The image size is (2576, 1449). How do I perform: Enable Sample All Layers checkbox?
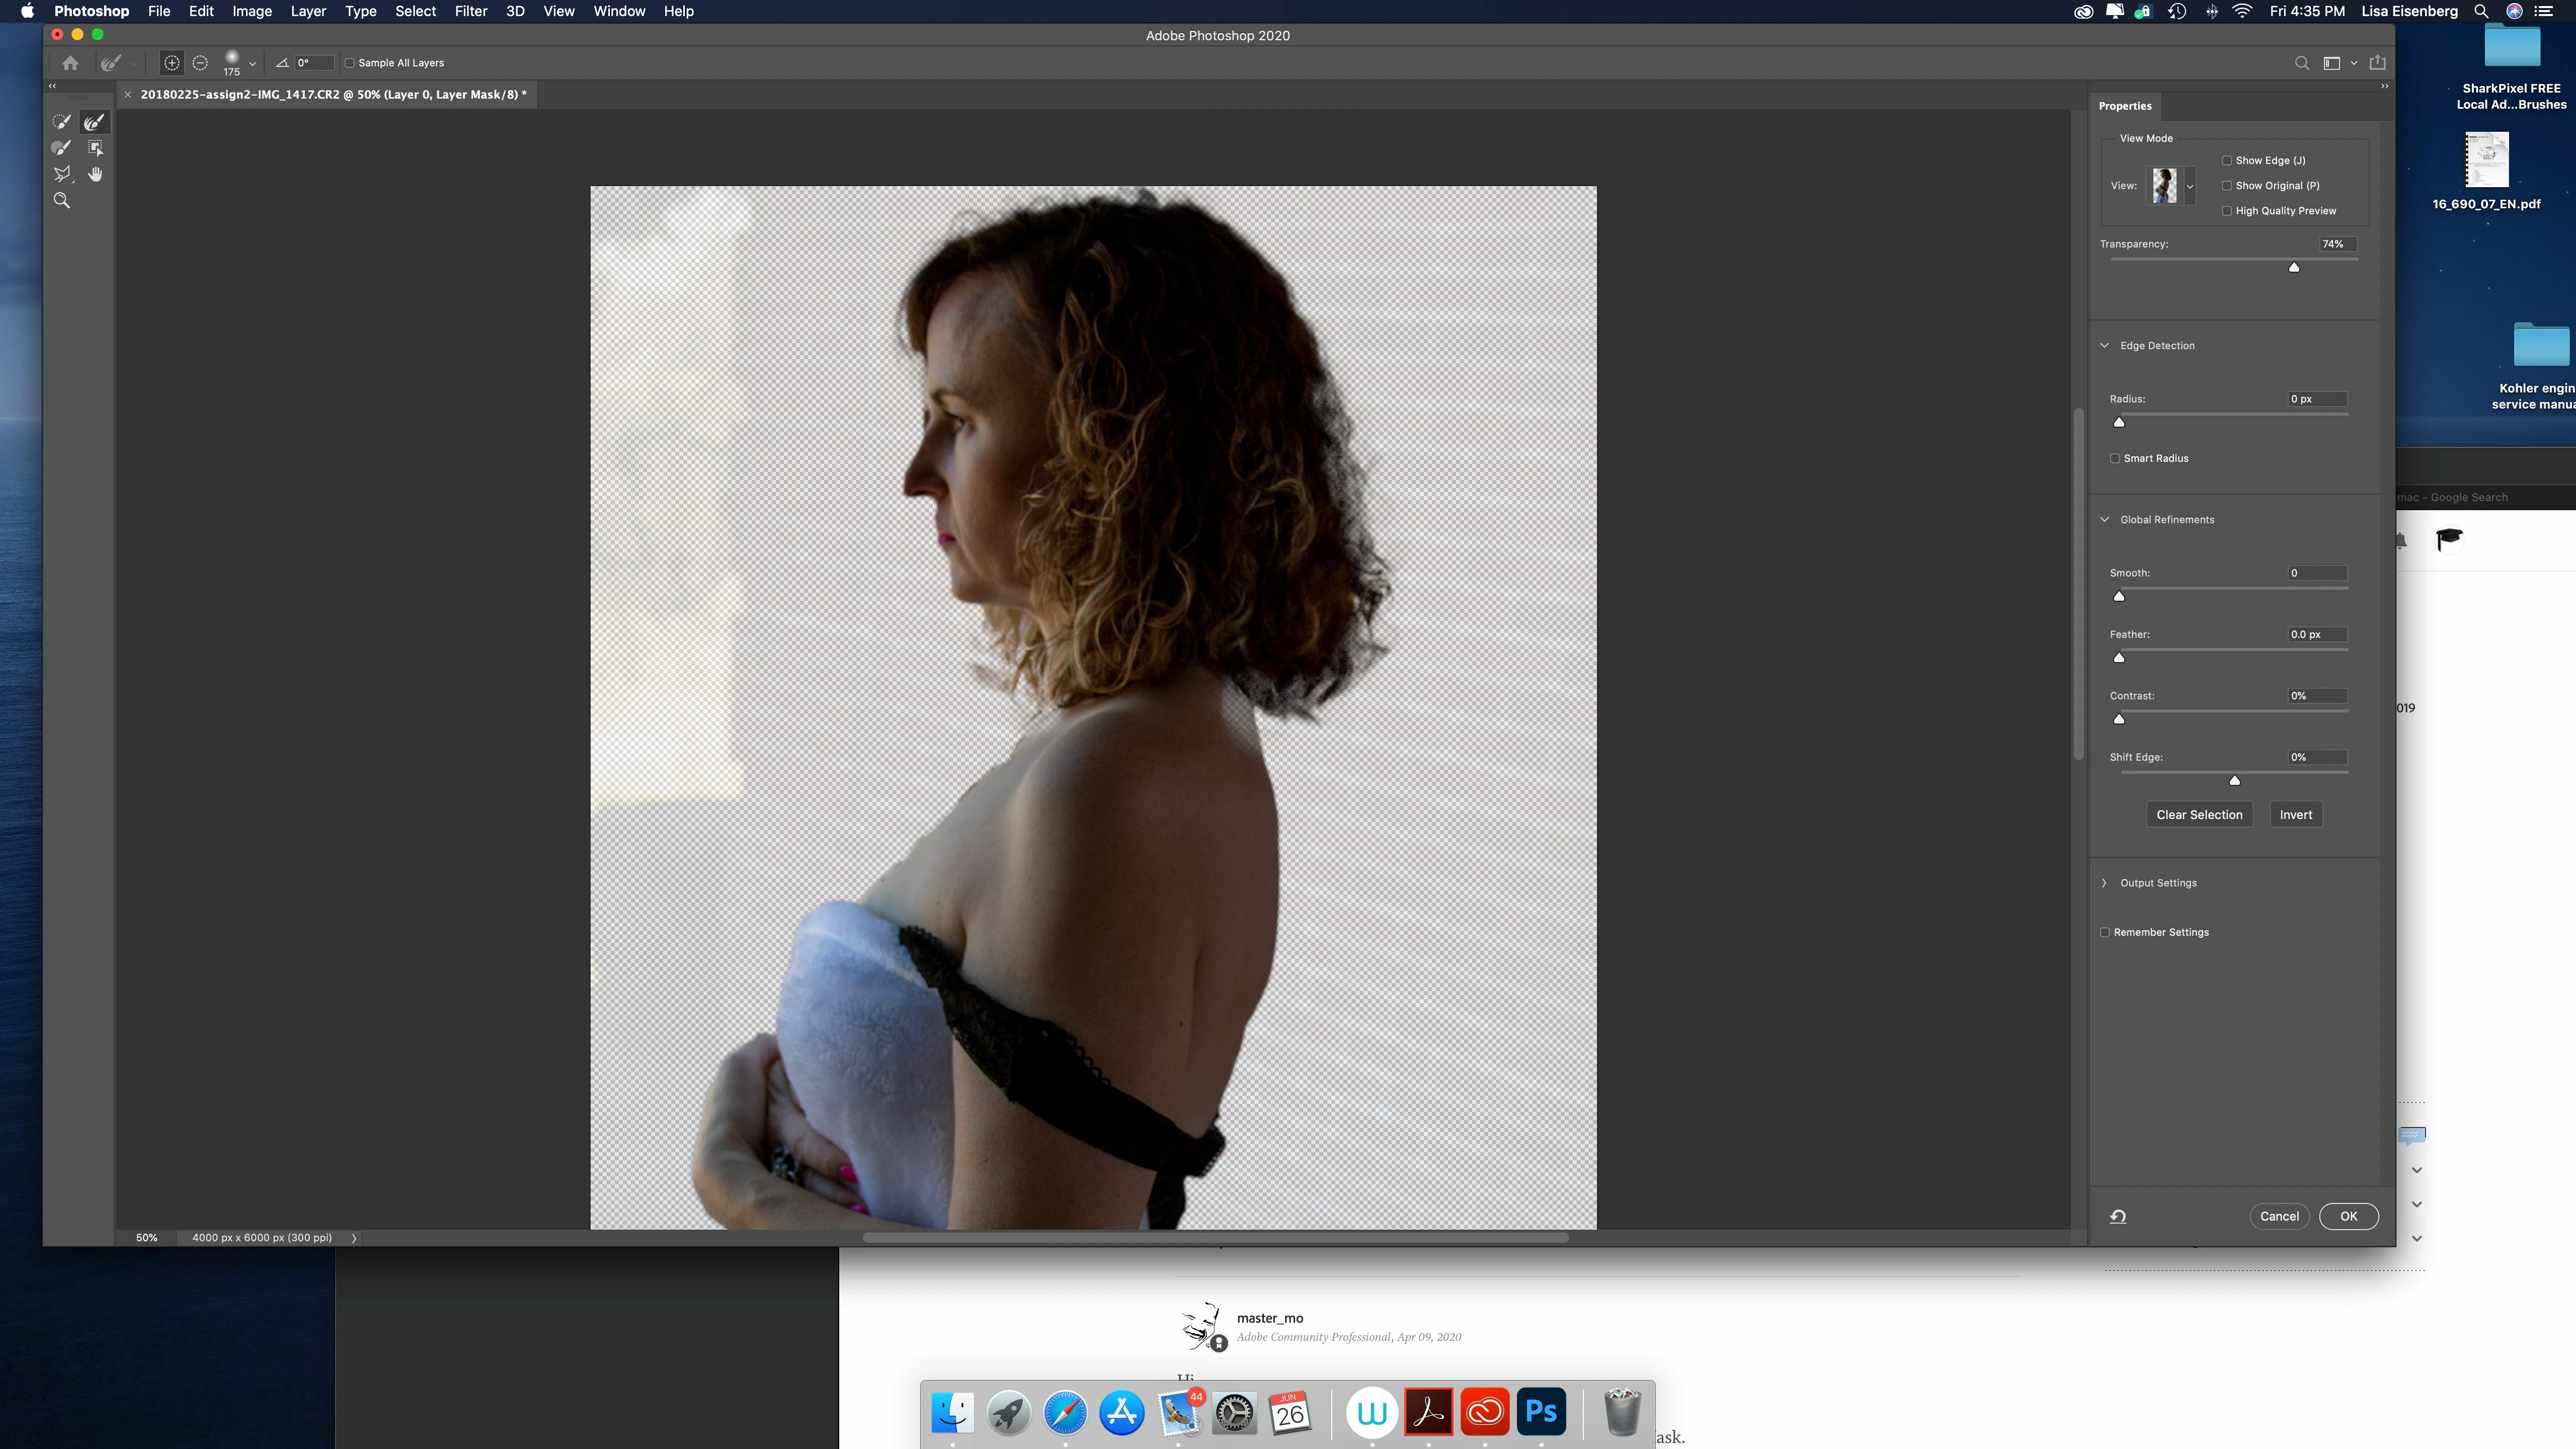tap(350, 63)
